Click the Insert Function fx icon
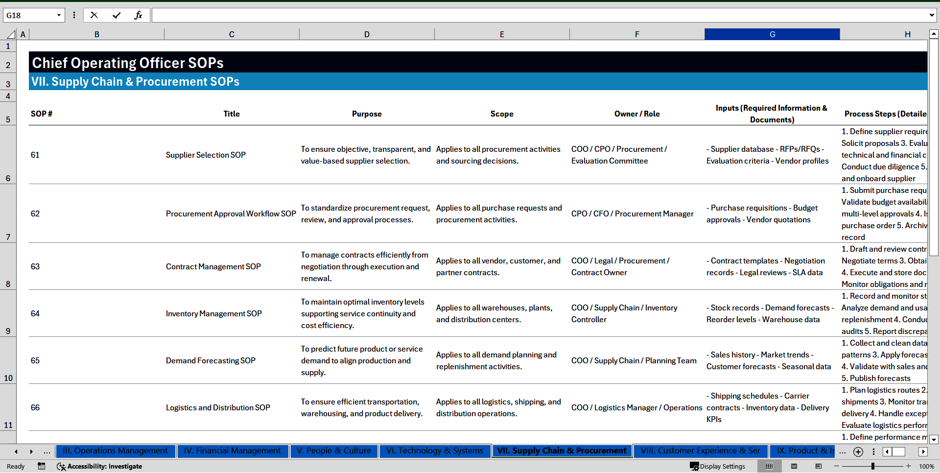Screen dimensions: 940x473 (x=138, y=15)
